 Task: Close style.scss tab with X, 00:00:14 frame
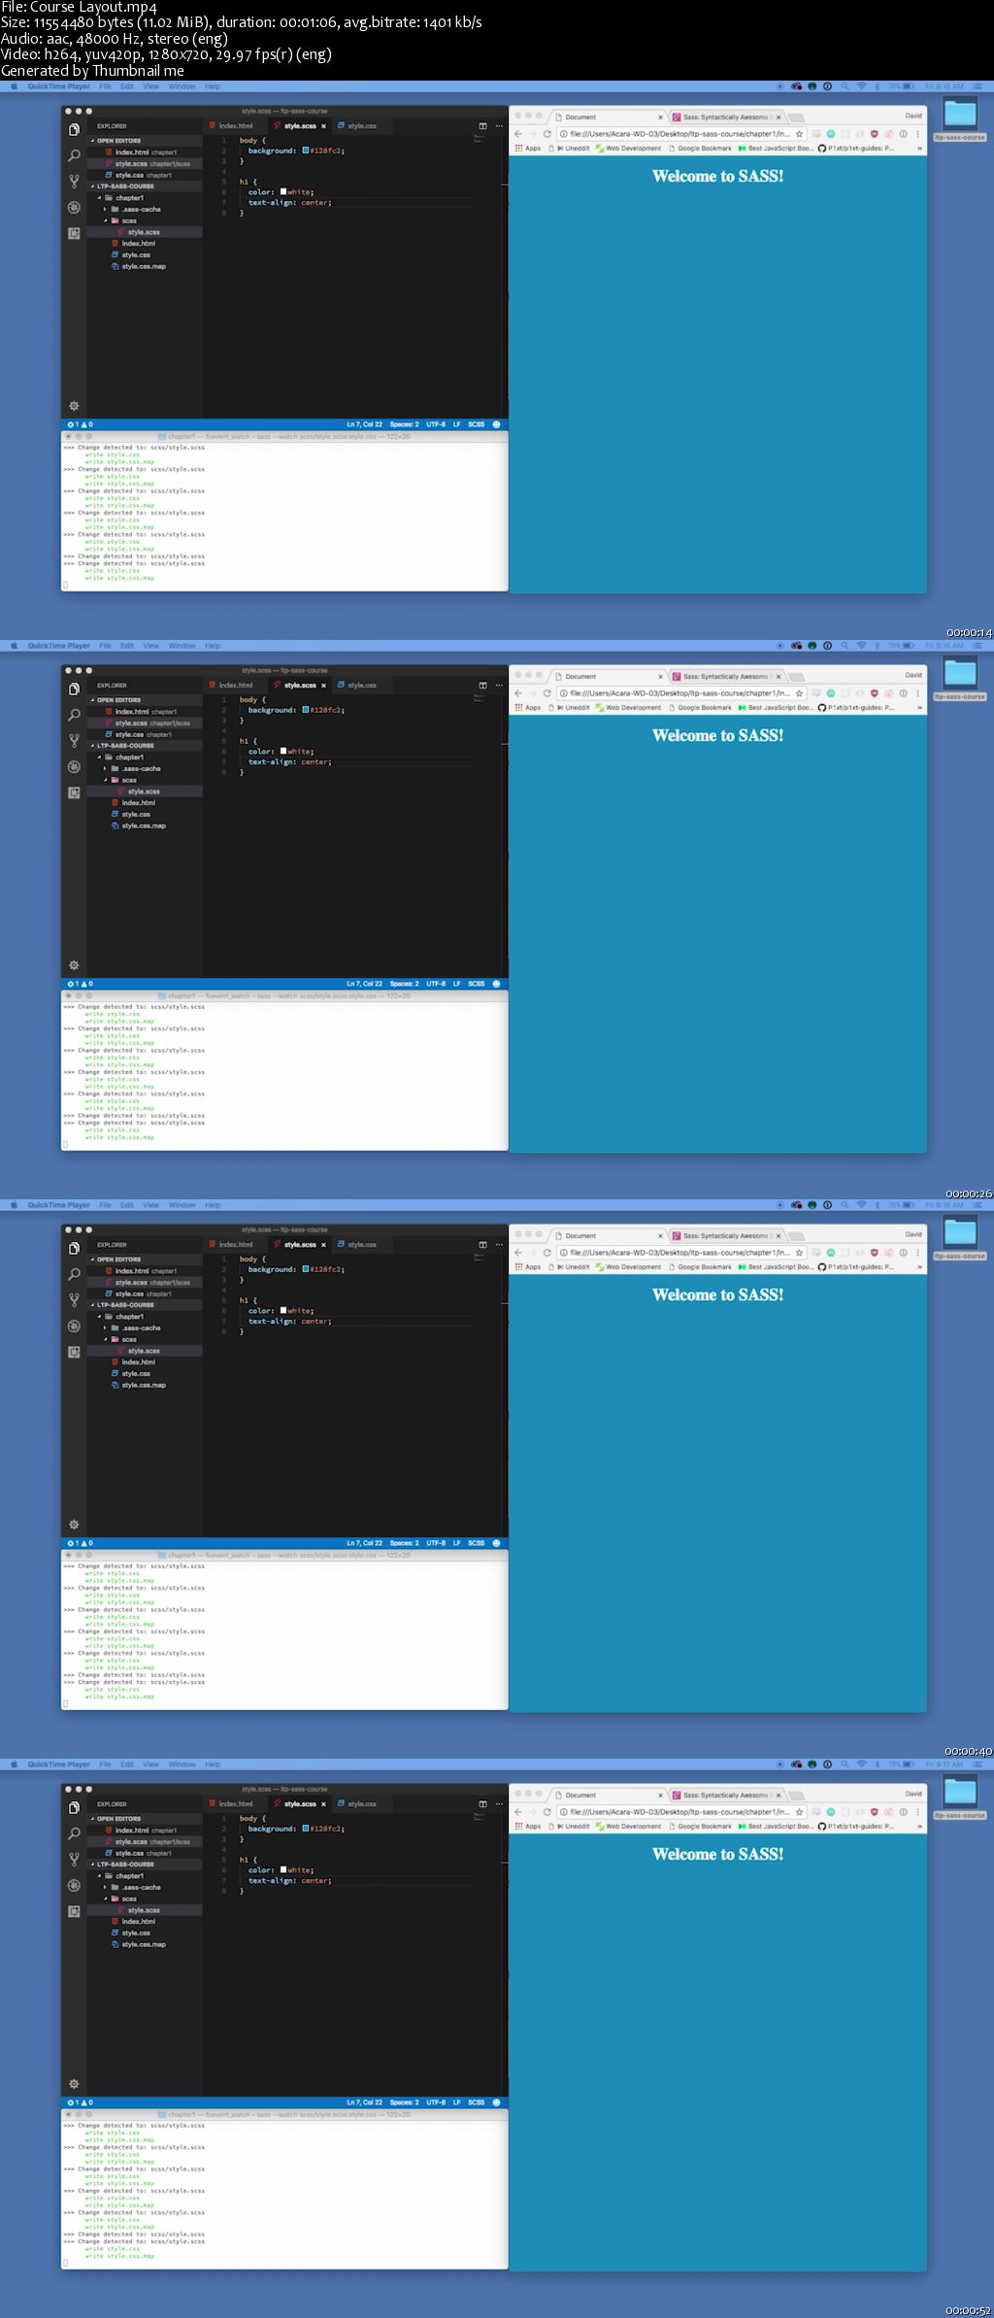323,126
